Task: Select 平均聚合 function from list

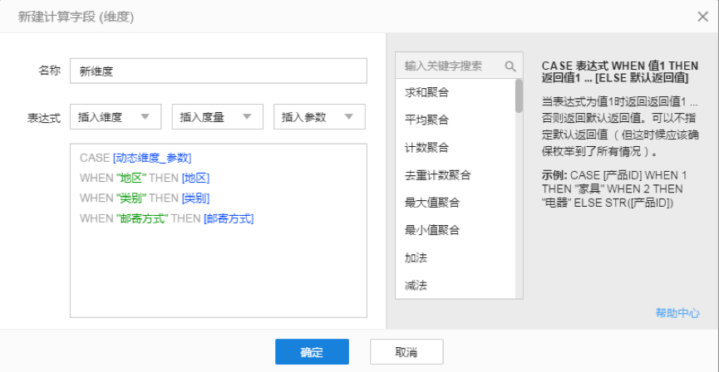Action: 426,120
